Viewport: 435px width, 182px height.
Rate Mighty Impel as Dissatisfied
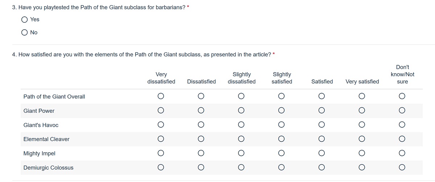coord(201,153)
